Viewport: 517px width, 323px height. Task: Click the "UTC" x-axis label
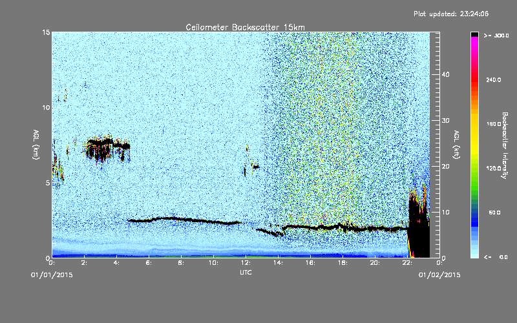246,272
